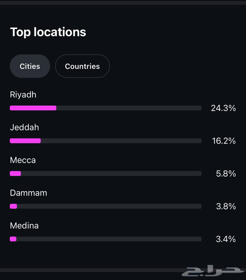Viewport: 246px width, 280px height.
Task: Select the Riyadh city label
Action: tap(23, 95)
